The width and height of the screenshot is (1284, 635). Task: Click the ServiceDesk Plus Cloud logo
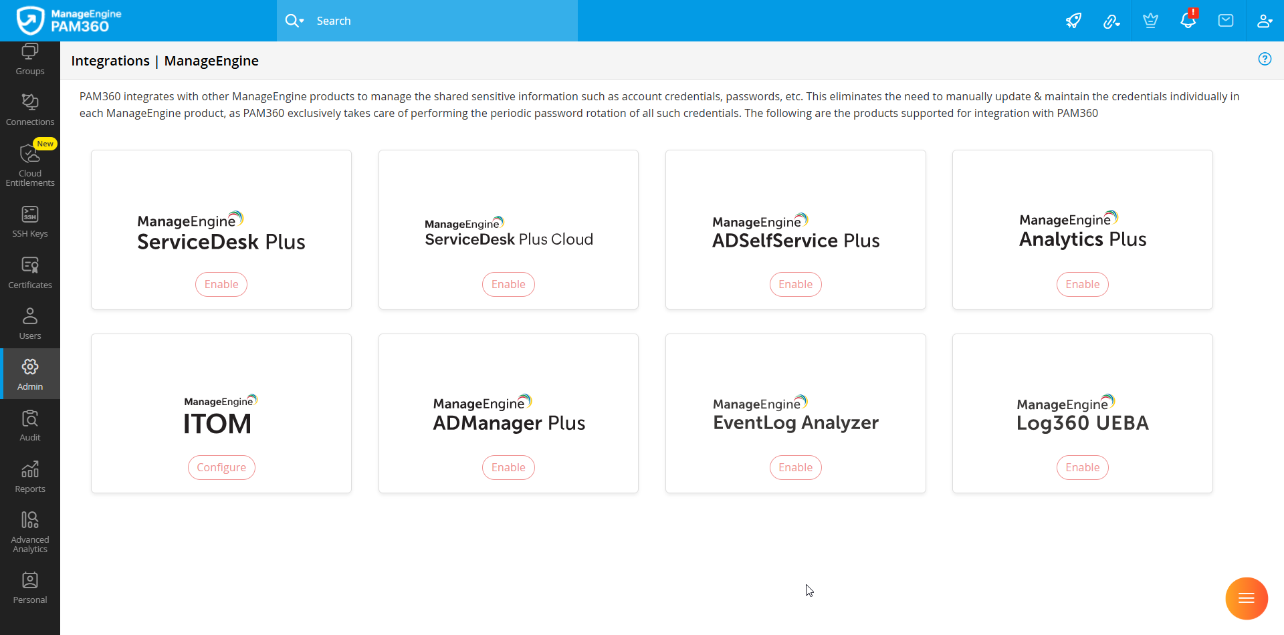coord(509,232)
